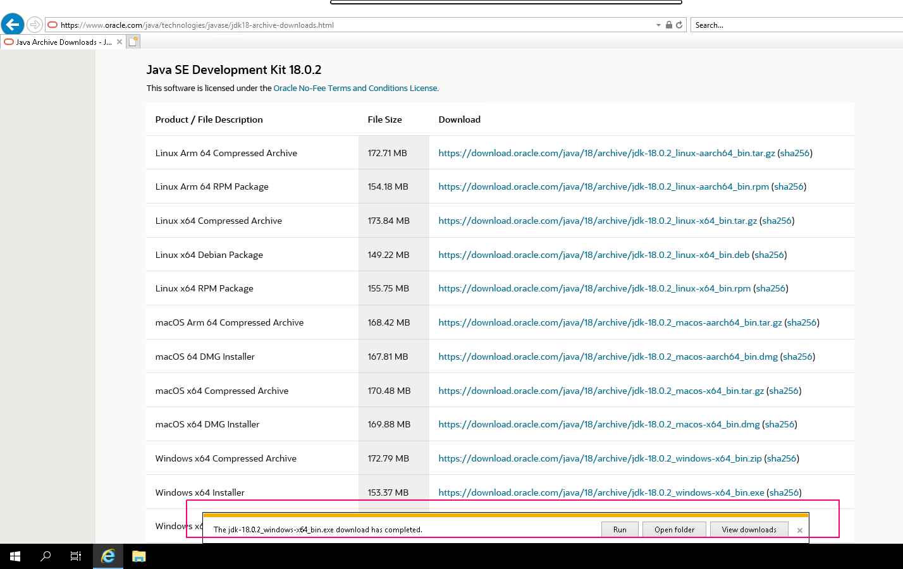Open Task View from the taskbar
Image resolution: width=903 pixels, height=569 pixels.
click(x=76, y=556)
